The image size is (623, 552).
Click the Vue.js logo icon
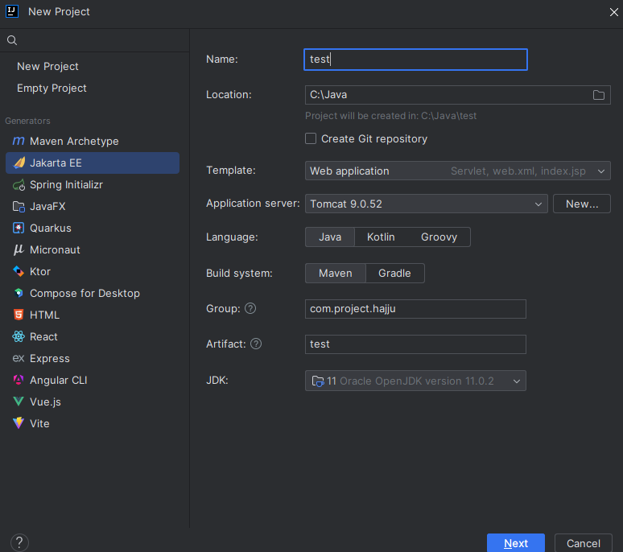[x=19, y=402]
